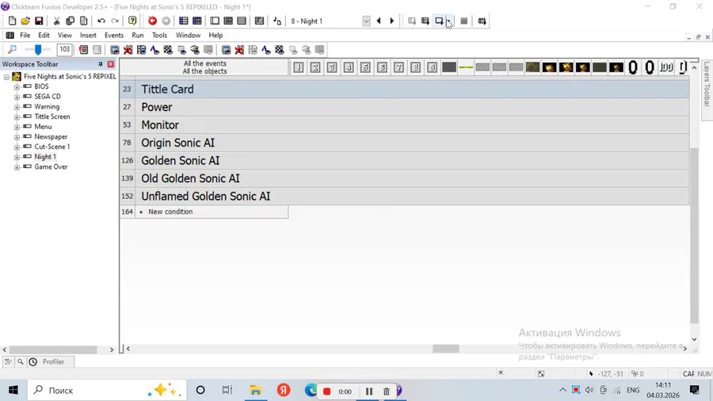Click the zoom magnifier icon
This screenshot has height=401, width=713.
point(12,50)
